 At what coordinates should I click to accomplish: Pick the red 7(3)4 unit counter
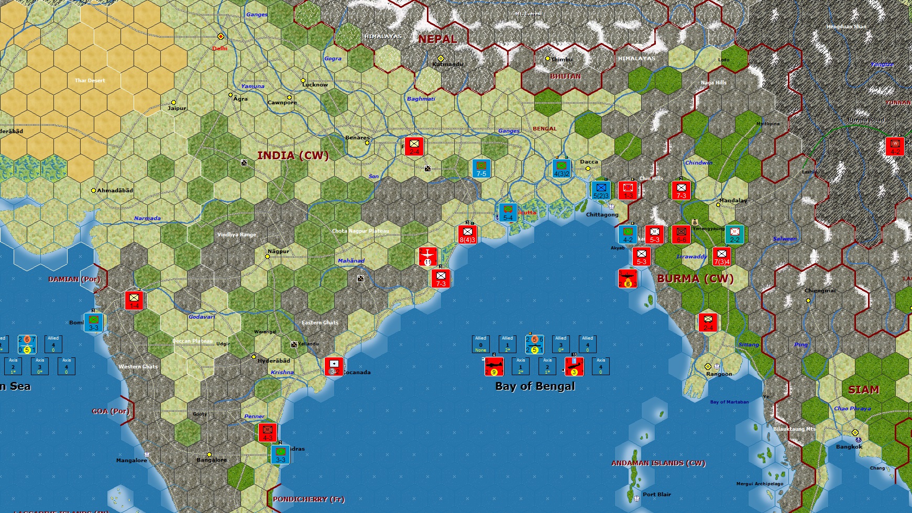(721, 256)
